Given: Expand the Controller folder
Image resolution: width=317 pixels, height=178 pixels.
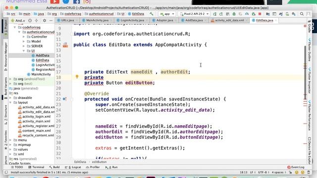Looking at the screenshot, I should (x=24, y=37).
